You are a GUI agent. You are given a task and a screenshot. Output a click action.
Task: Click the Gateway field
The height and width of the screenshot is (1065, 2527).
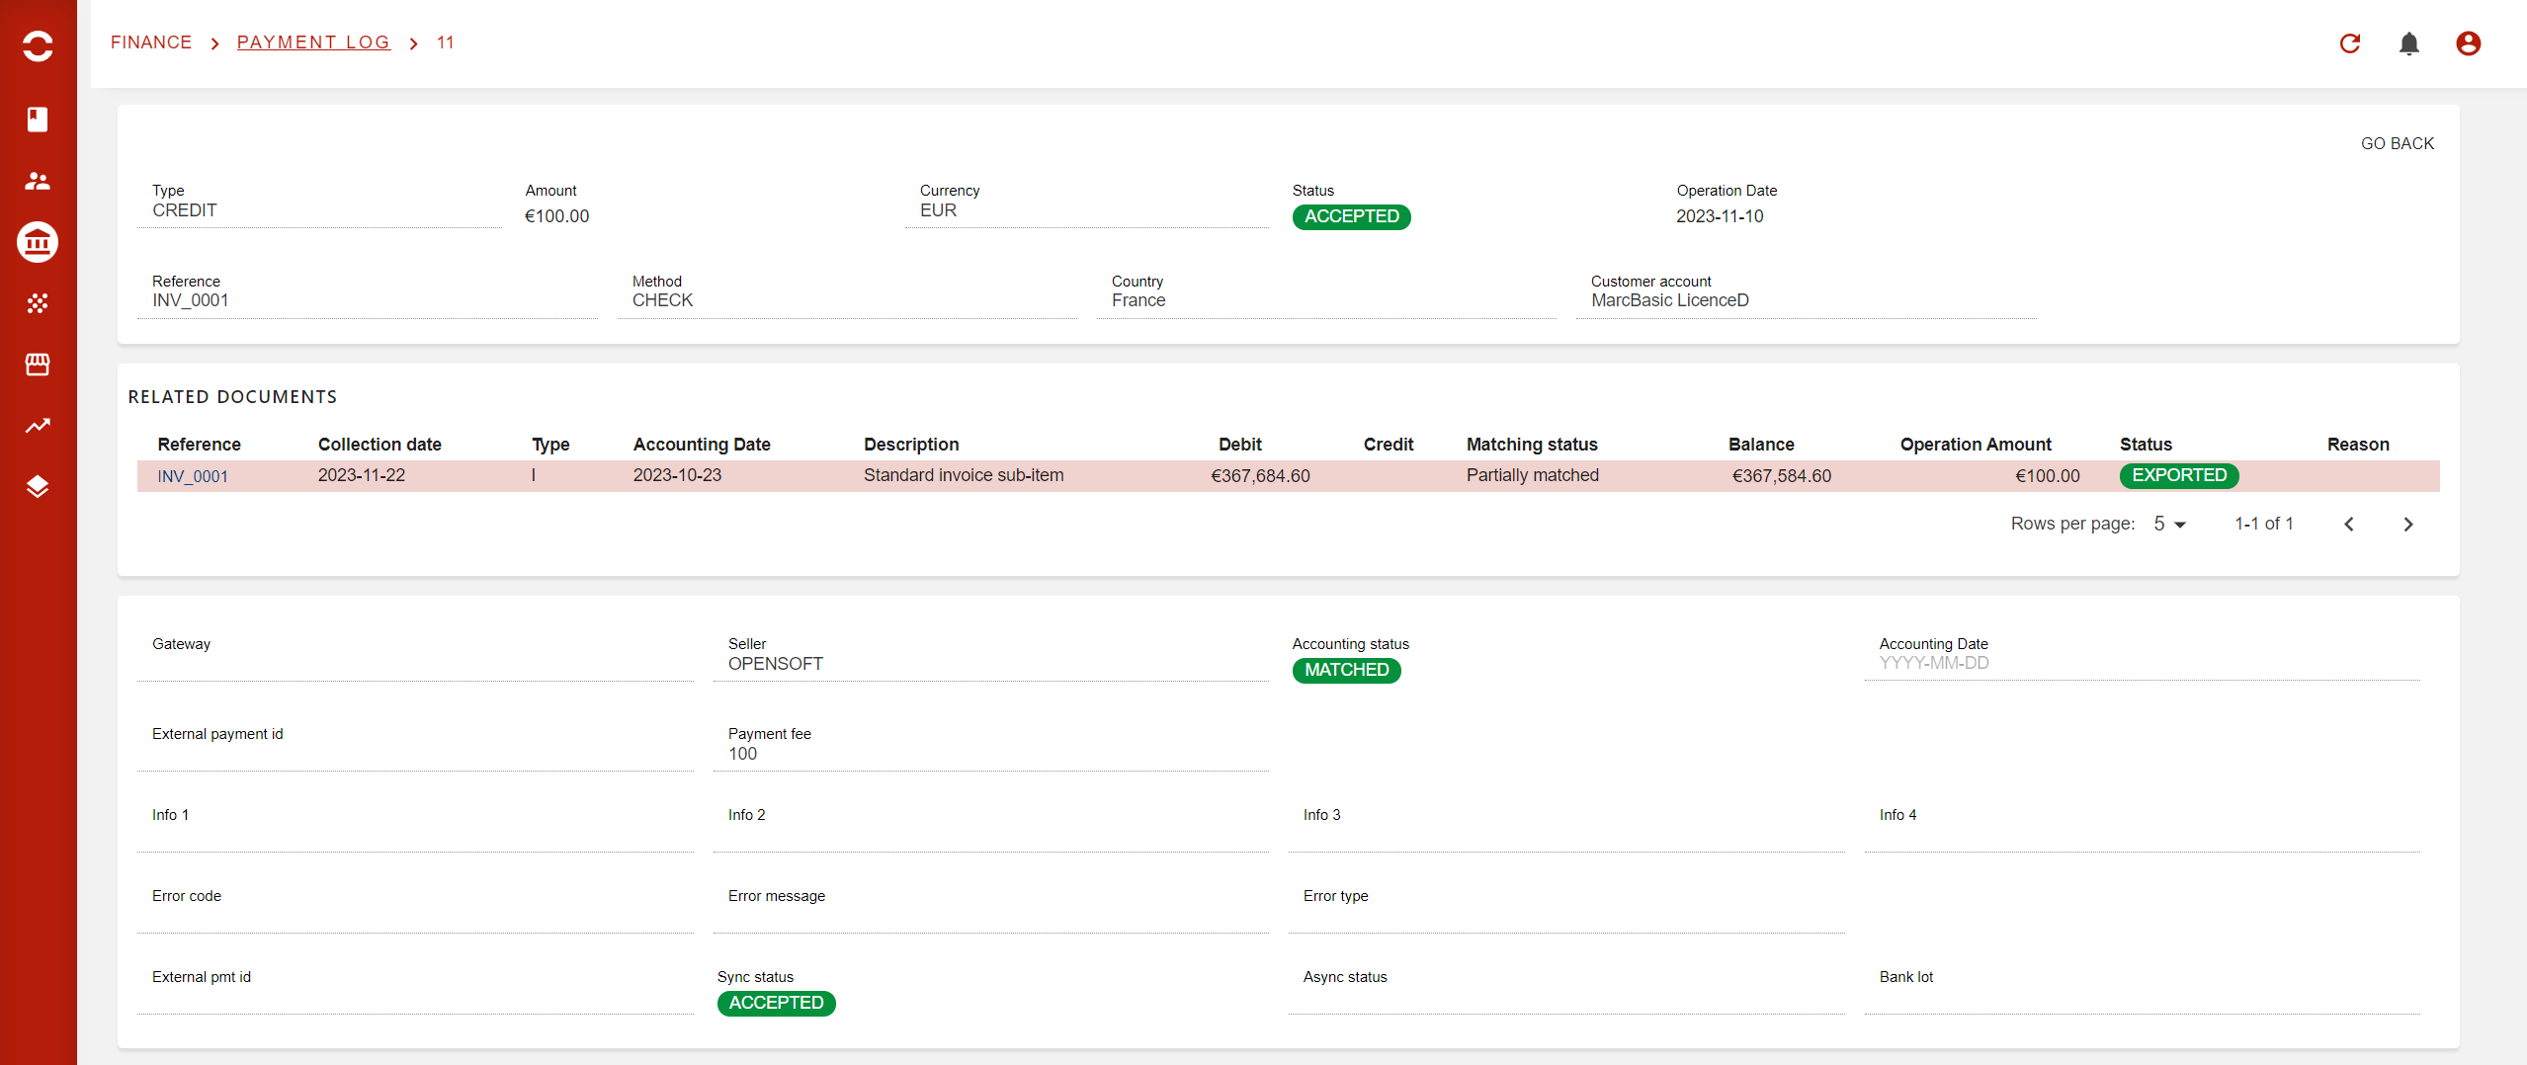pos(415,663)
